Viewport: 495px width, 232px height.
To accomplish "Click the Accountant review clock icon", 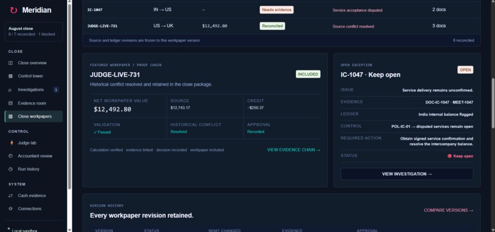I will (10, 156).
